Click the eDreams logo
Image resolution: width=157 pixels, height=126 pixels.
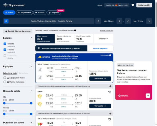point(44,57)
